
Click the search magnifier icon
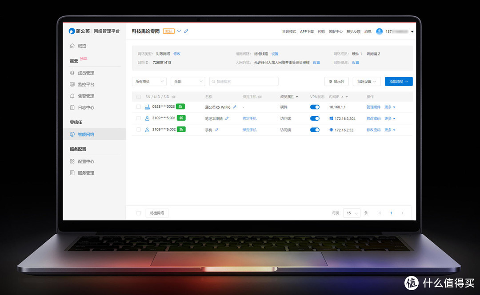click(213, 81)
